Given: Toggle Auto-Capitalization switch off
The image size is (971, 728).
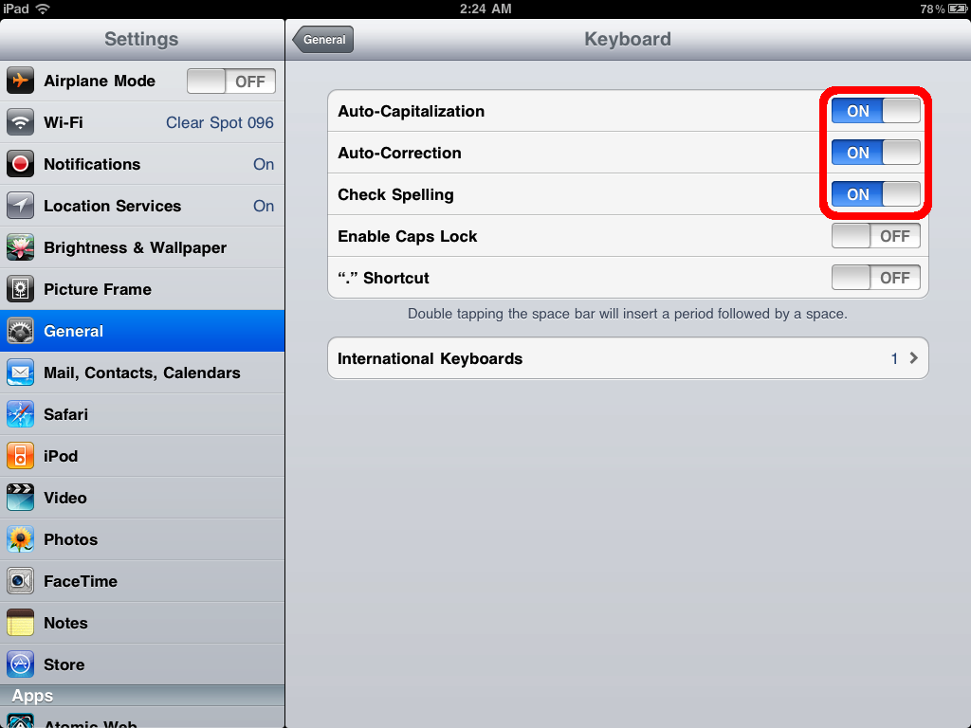Looking at the screenshot, I should point(875,111).
